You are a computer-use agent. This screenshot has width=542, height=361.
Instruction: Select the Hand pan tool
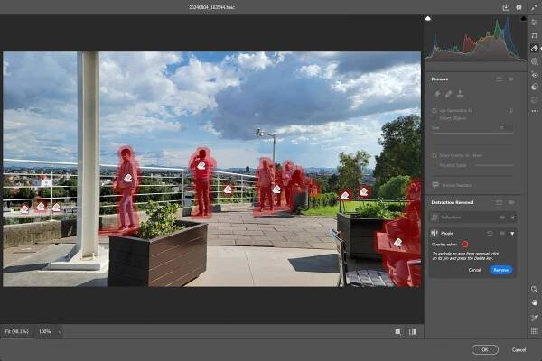tap(535, 303)
